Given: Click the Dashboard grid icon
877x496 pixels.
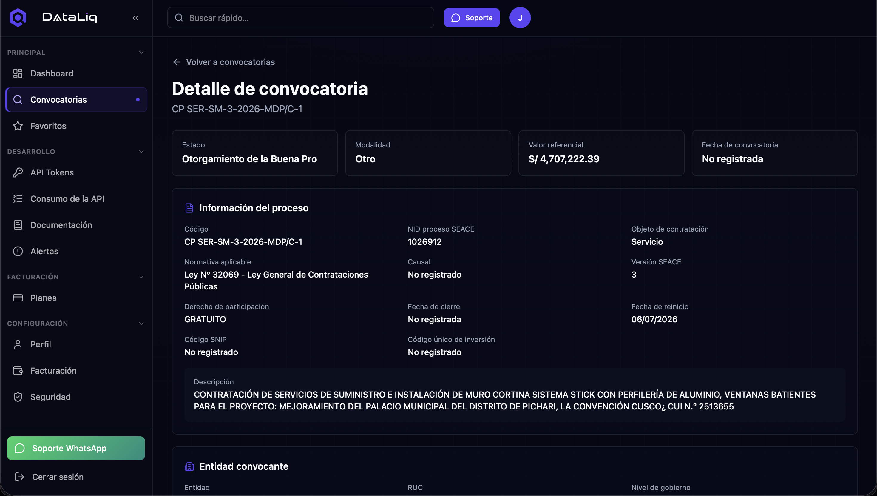Looking at the screenshot, I should [x=18, y=73].
